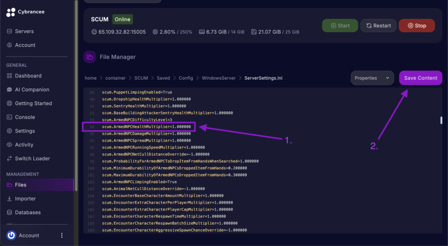This screenshot has height=246, width=448.
Task: Click the disk usage save icon
Action: point(254,32)
